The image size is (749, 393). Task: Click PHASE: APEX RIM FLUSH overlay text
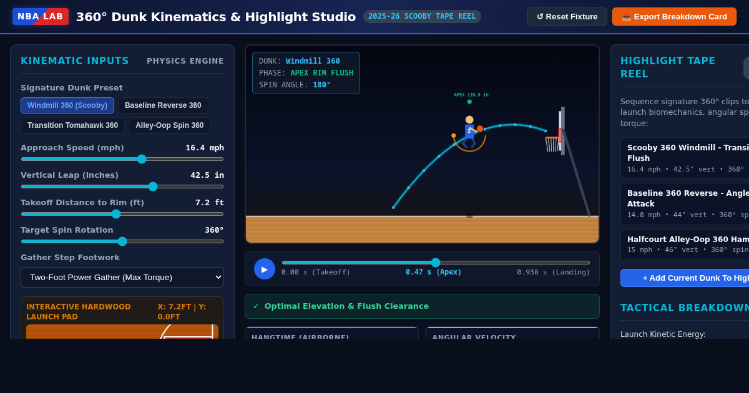coord(306,73)
